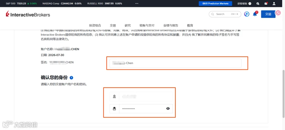The image size is (285, 130).
Task: Open the notifications bell with badge 2
Action: [255, 14]
